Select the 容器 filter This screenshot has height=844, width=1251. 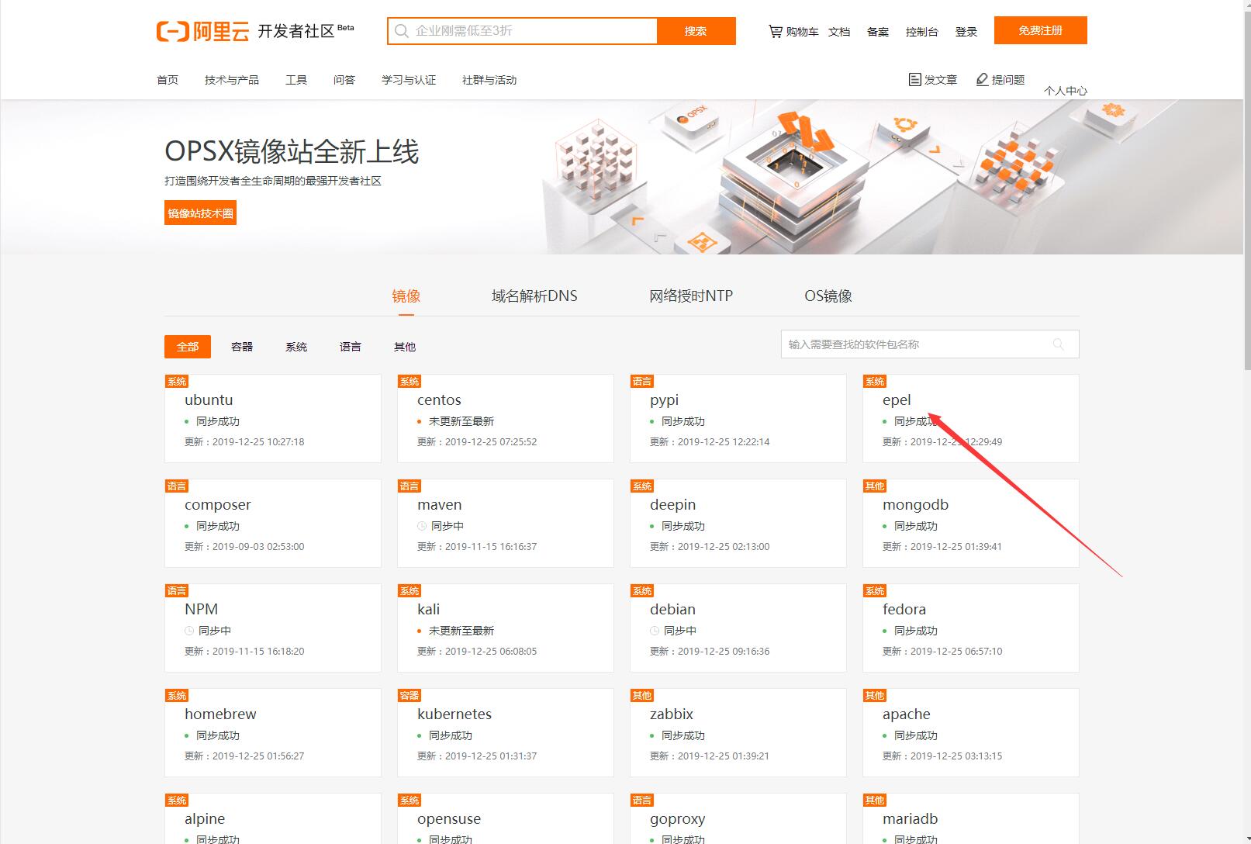click(x=242, y=347)
